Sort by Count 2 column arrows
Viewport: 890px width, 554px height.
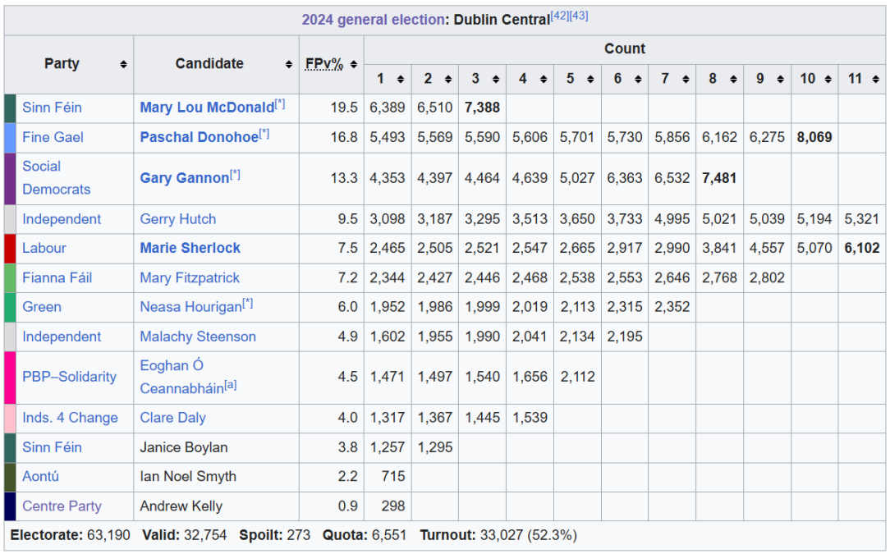point(448,79)
